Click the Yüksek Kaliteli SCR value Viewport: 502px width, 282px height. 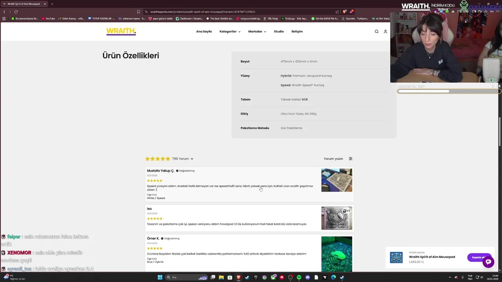click(x=294, y=99)
